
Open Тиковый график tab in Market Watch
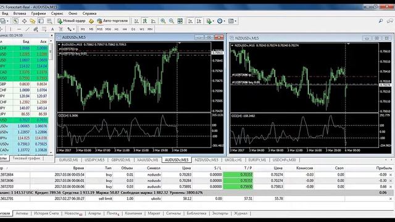pyautogui.click(x=27, y=158)
